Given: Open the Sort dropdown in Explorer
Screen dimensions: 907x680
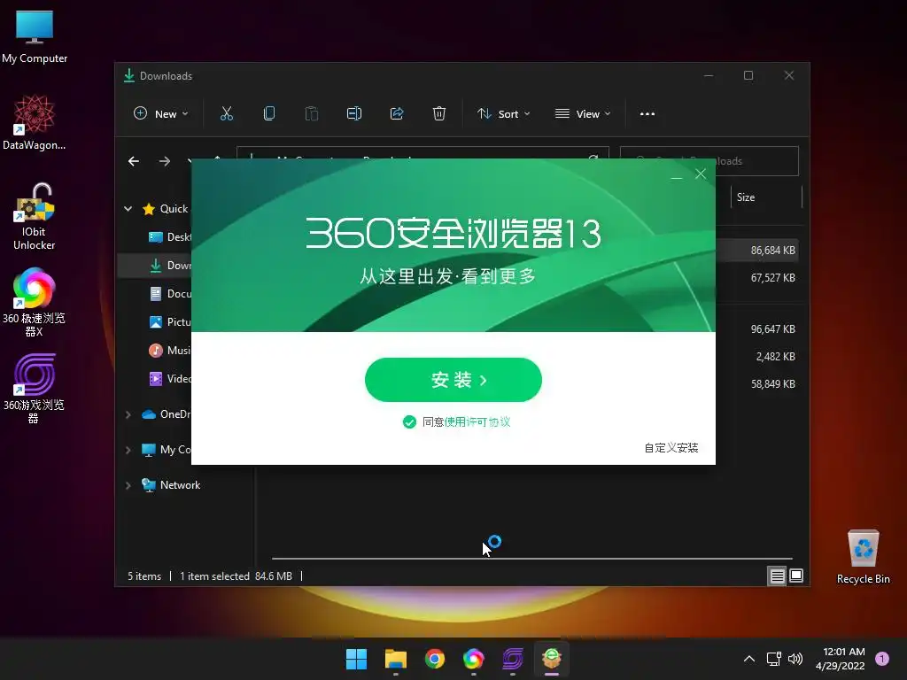Looking at the screenshot, I should pos(503,114).
